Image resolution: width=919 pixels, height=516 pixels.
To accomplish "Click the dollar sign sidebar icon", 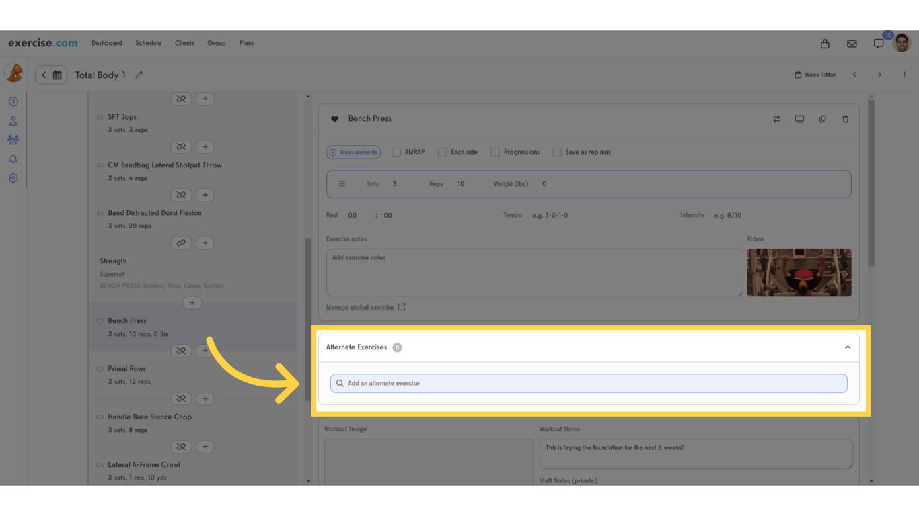I will [13, 101].
